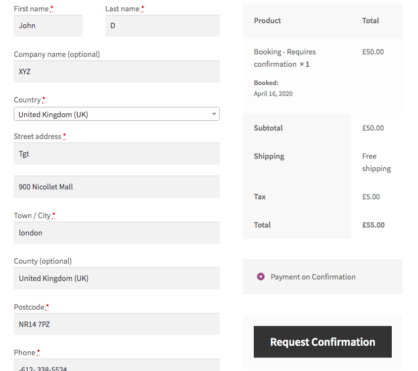The image size is (418, 371).
Task: Click the Request Confirmation button
Action: (x=323, y=342)
